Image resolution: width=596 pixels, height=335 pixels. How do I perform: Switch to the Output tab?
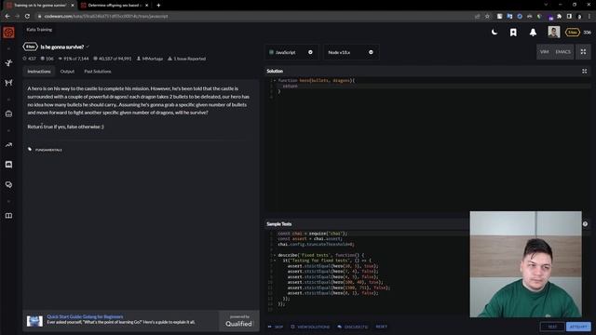coord(67,72)
